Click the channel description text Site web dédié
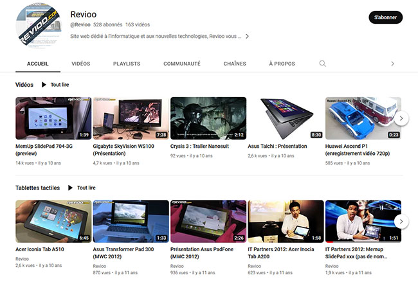The width and height of the screenshot is (418, 284). click(x=156, y=36)
